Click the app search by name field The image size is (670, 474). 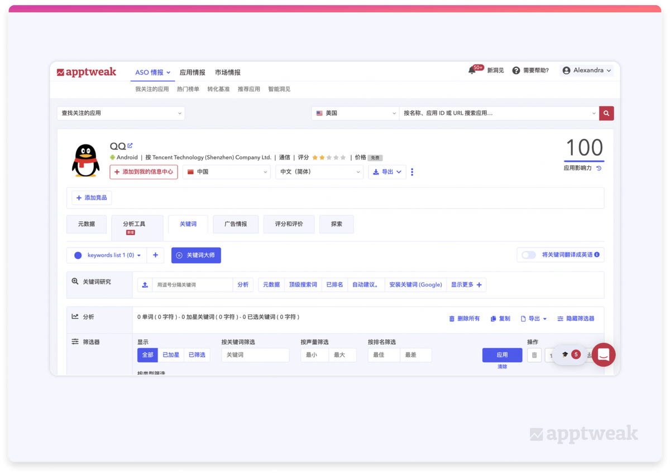[x=499, y=113]
